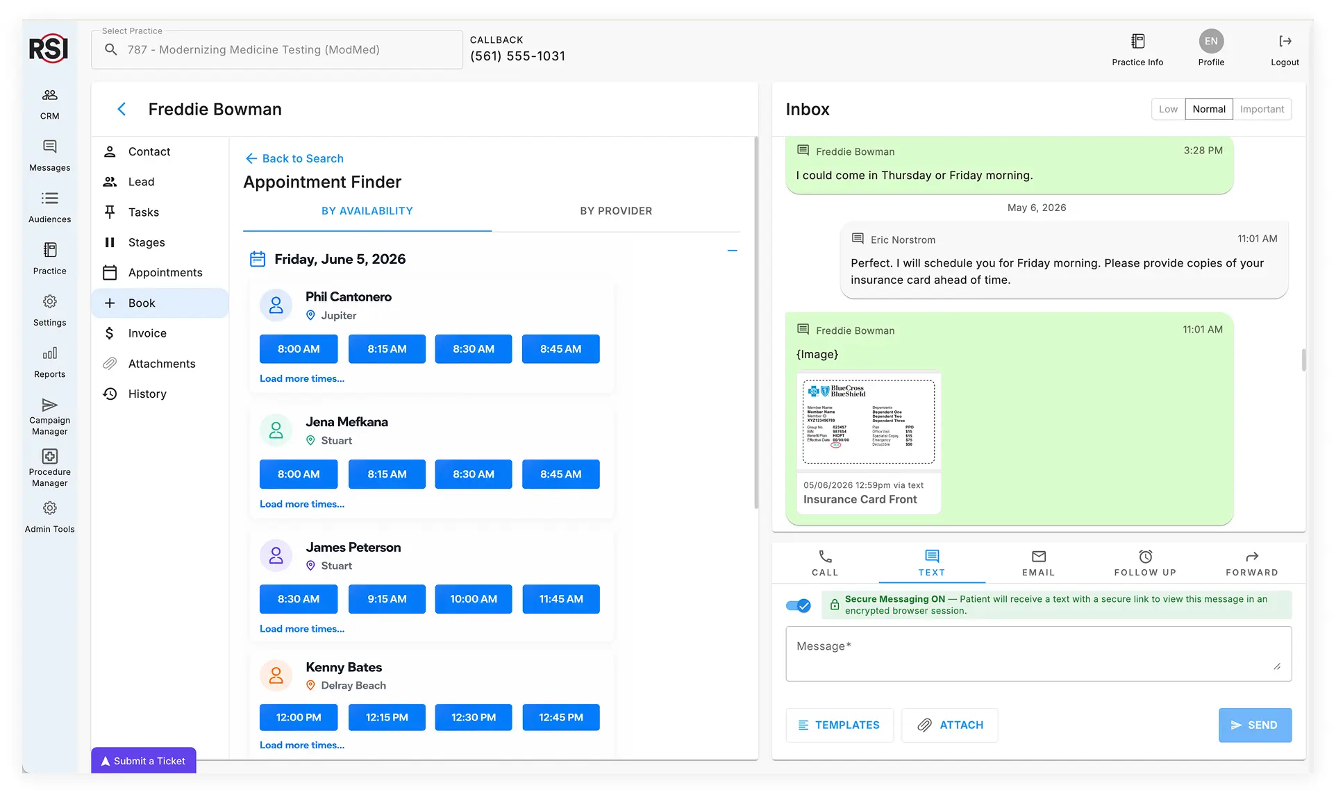Book Phil Cantonero at 8:00 AM
1336x799 pixels.
pos(299,349)
